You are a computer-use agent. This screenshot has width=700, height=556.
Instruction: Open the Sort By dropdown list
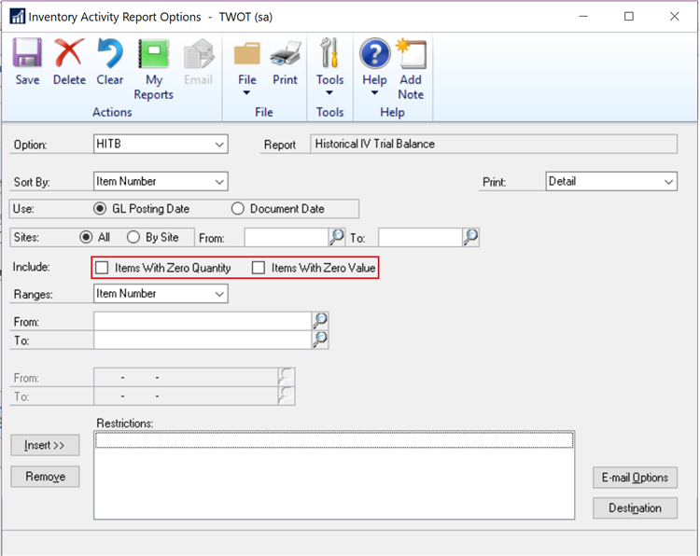[219, 182]
